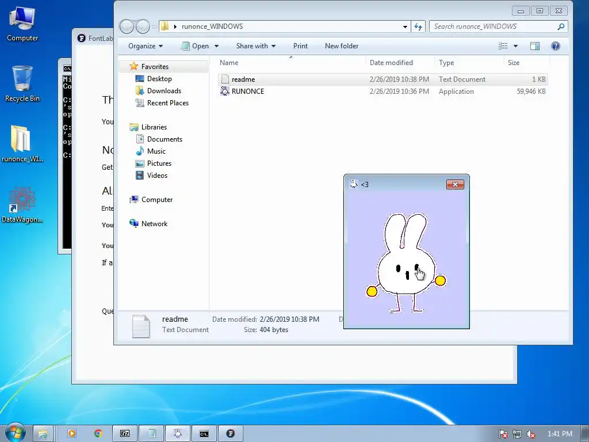
Task: Toggle the preview pane icon
Action: (535, 46)
